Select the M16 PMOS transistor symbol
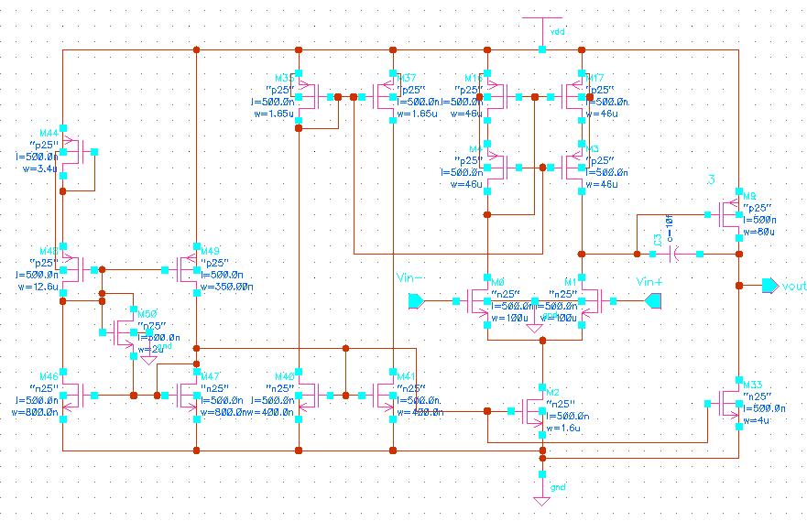The image size is (807, 521). coord(502,97)
